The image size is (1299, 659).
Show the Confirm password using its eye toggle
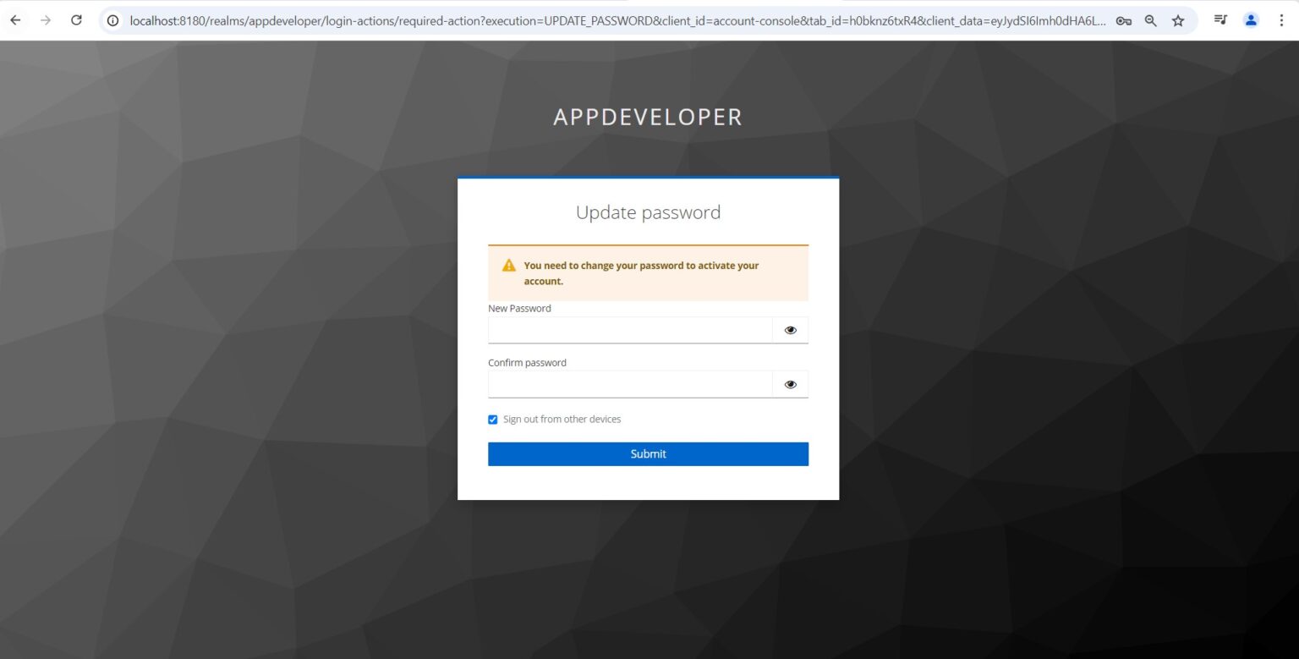click(790, 384)
